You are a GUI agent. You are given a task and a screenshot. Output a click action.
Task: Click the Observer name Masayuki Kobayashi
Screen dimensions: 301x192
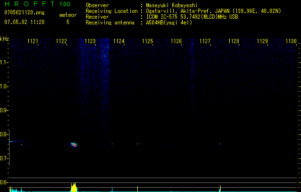tap(172, 5)
